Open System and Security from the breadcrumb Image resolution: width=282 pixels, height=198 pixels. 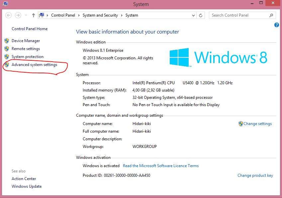click(x=100, y=15)
